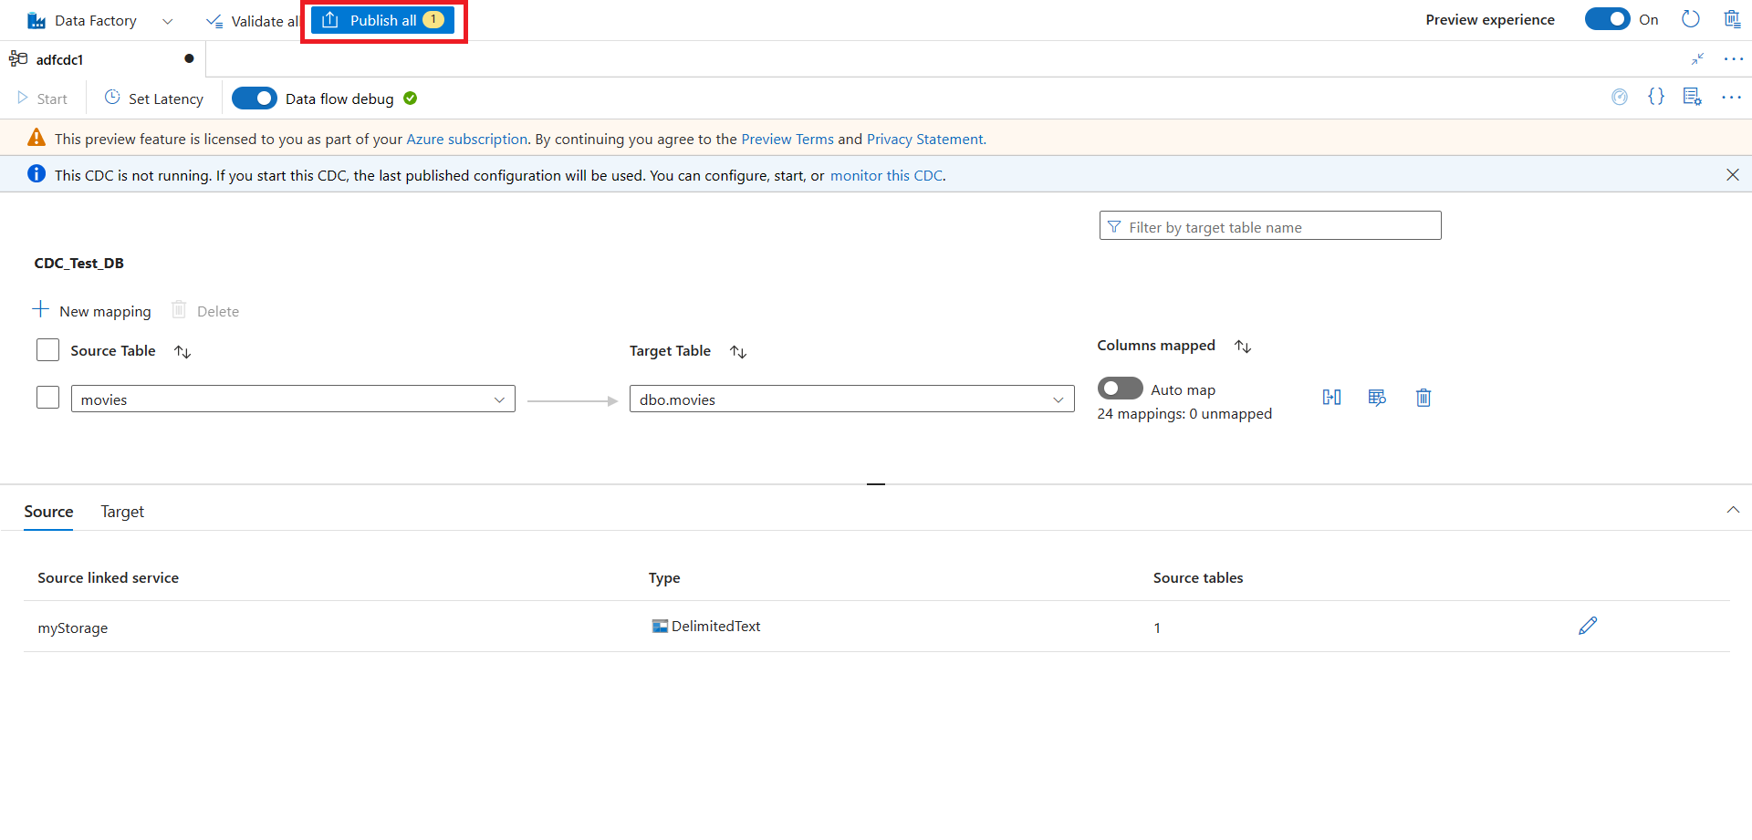Delete the movies mapping with trash icon

(1423, 397)
